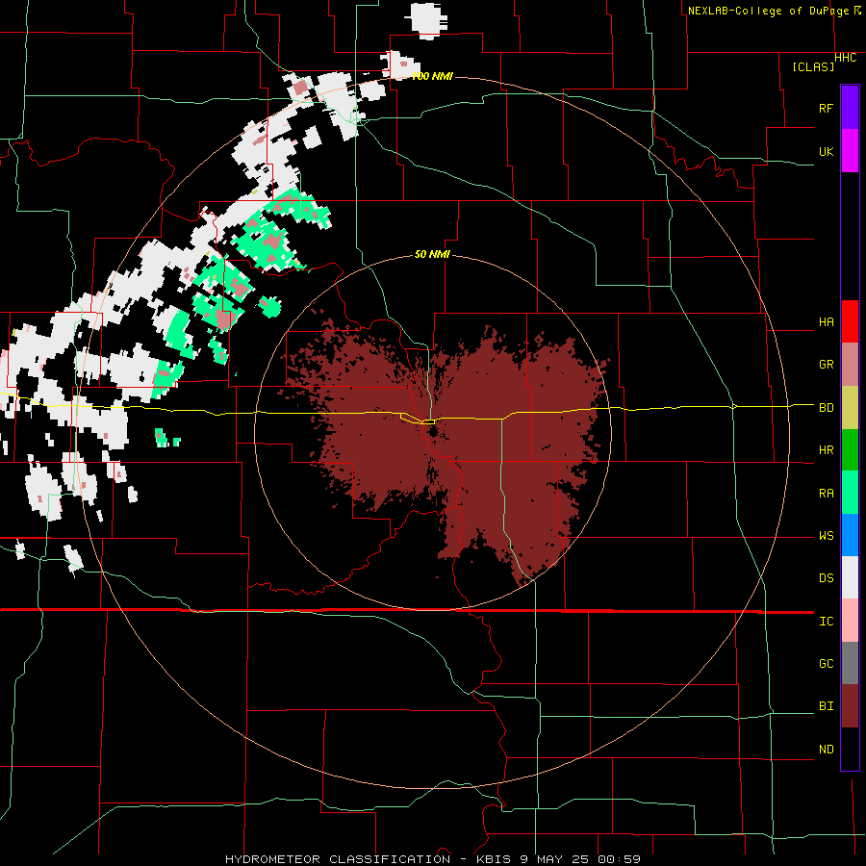Click the "ND" legend label
This screenshot has height=866, width=866.
[x=826, y=750]
